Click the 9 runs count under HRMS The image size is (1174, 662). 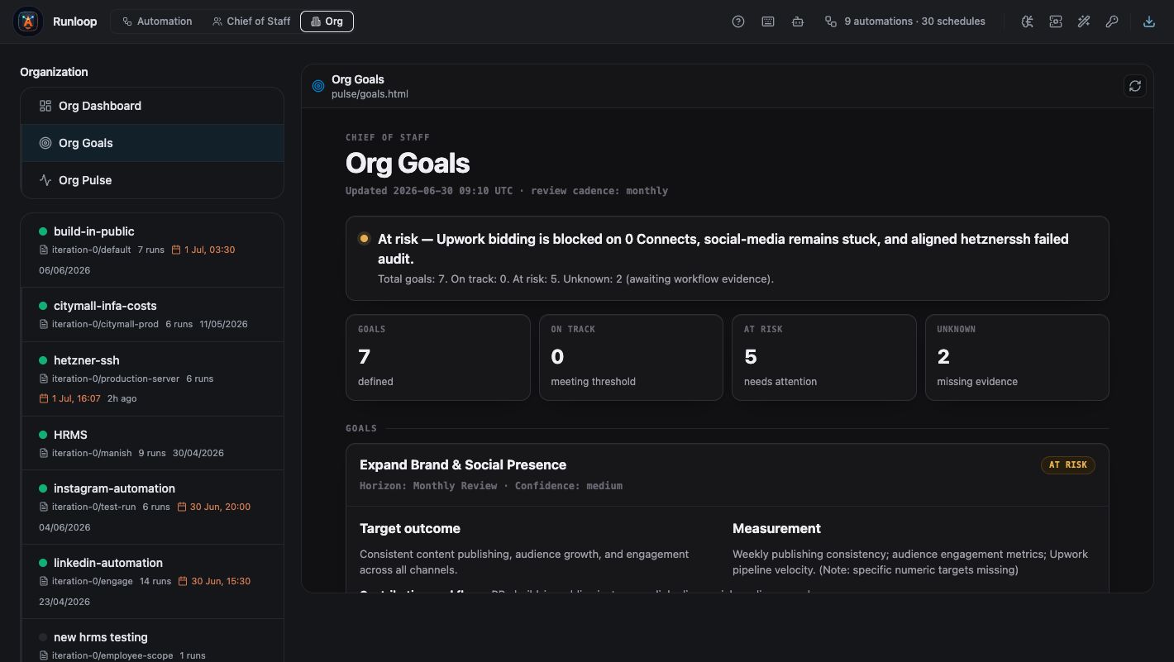click(152, 453)
